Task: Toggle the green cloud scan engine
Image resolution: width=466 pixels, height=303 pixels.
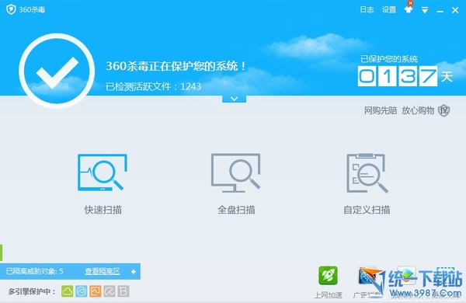Action: (x=67, y=291)
